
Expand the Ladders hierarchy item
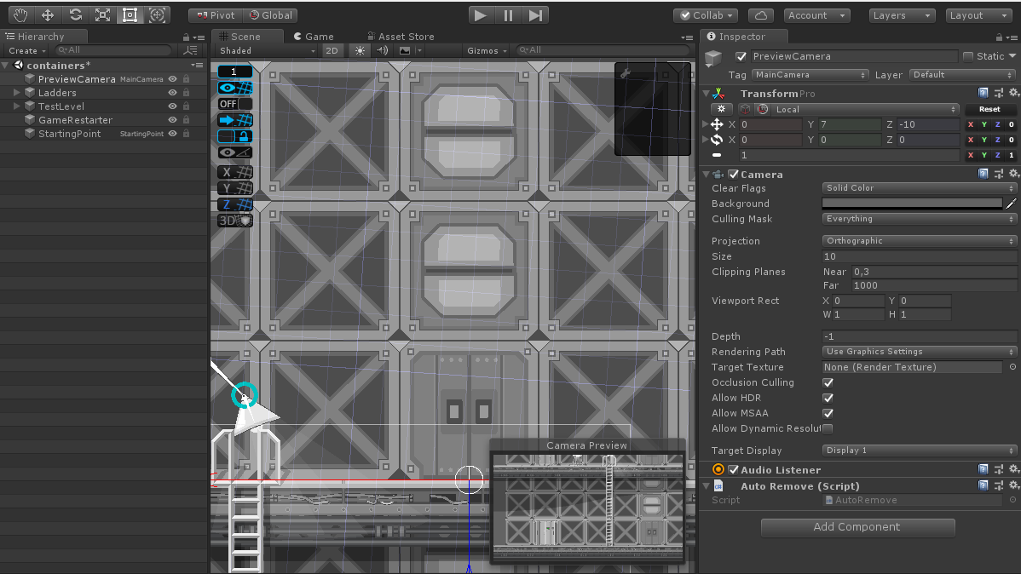coord(17,93)
